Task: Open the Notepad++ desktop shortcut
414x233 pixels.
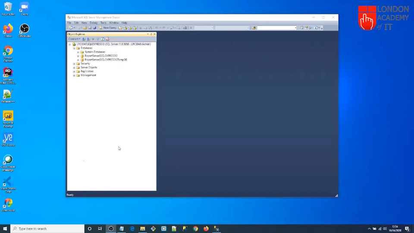Action: tap(8, 96)
